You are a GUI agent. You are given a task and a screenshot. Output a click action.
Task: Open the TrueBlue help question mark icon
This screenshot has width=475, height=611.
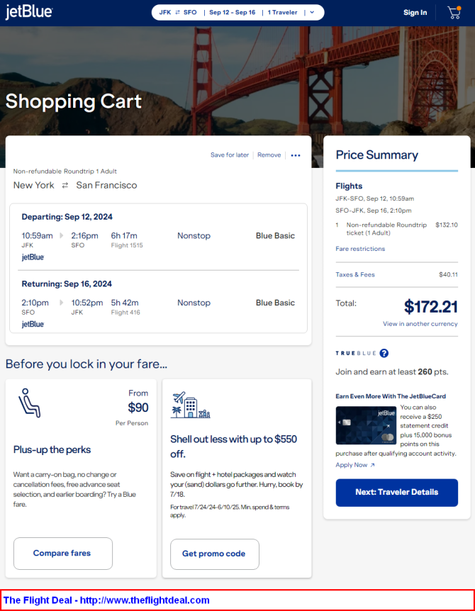pyautogui.click(x=384, y=353)
